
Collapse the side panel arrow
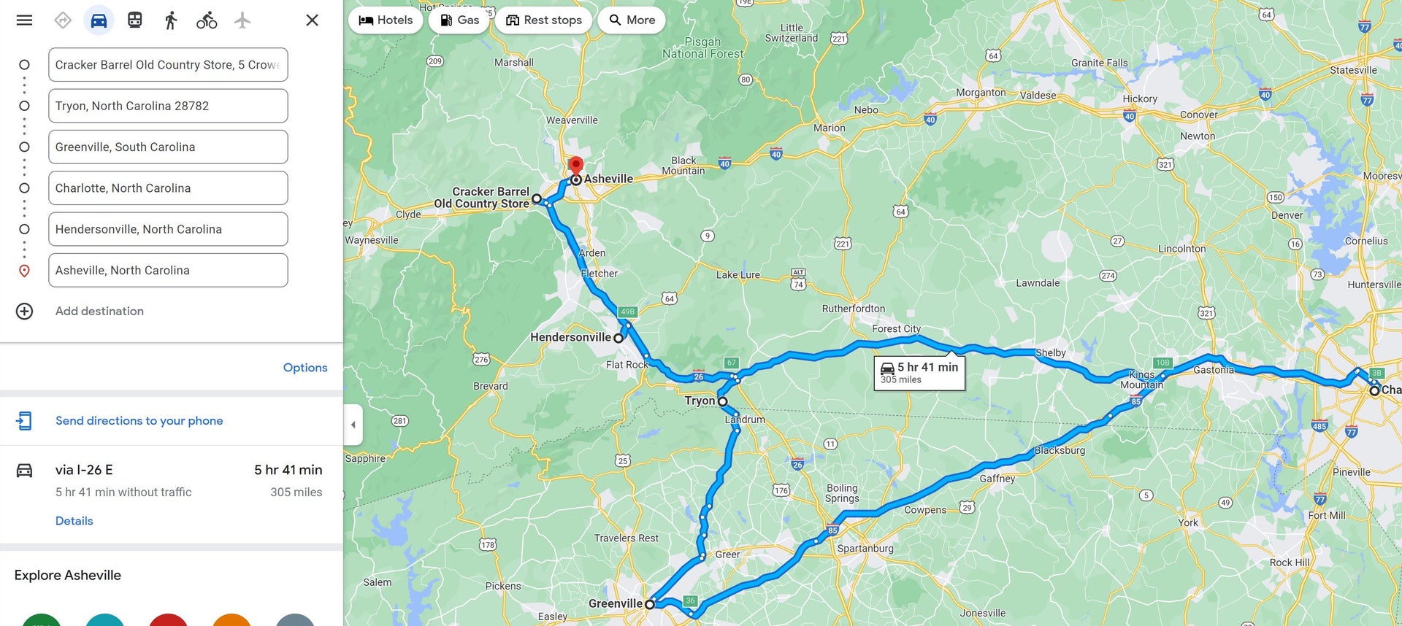pyautogui.click(x=353, y=425)
